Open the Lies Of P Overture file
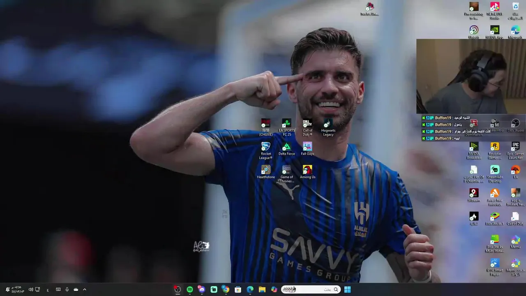This screenshot has width=526, height=296. (x=474, y=174)
